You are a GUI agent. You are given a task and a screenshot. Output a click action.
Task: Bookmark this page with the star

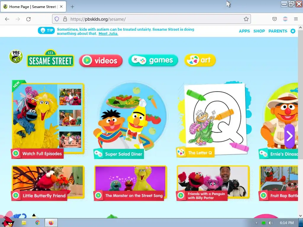click(x=246, y=19)
